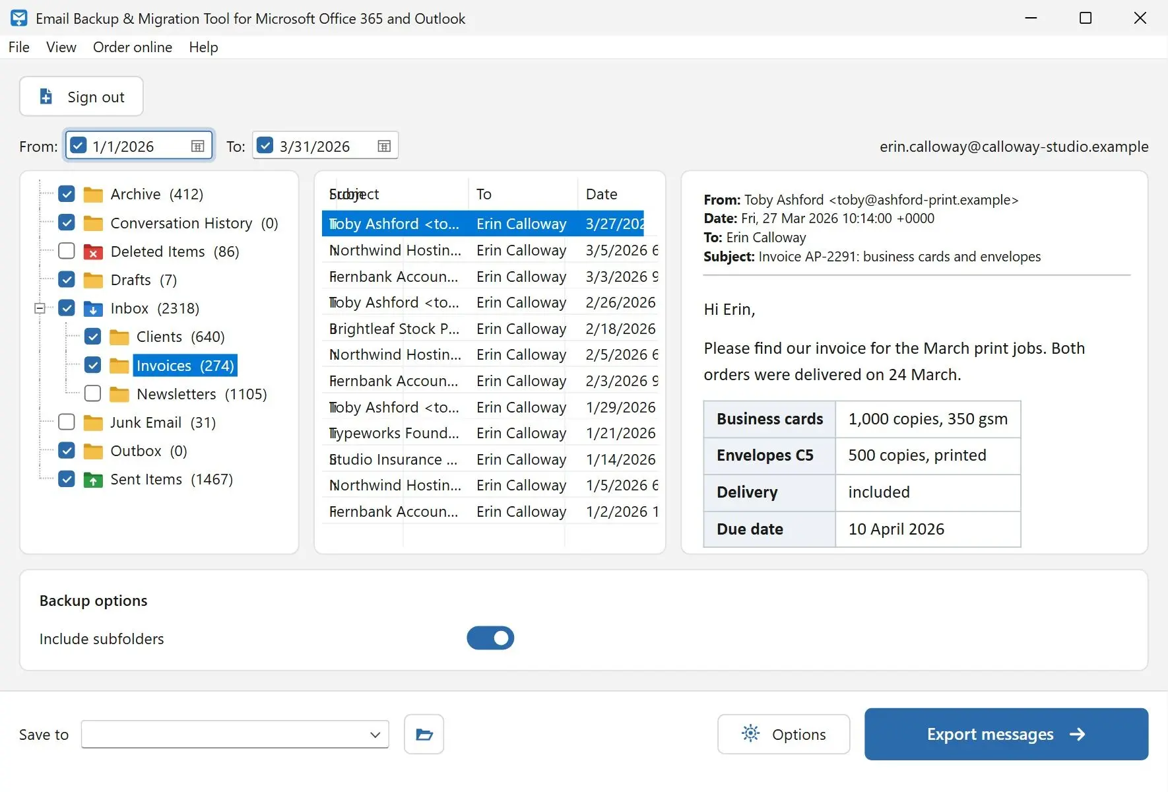Uncheck the Archive folder checkbox
The height and width of the screenshot is (792, 1168).
[x=67, y=194]
